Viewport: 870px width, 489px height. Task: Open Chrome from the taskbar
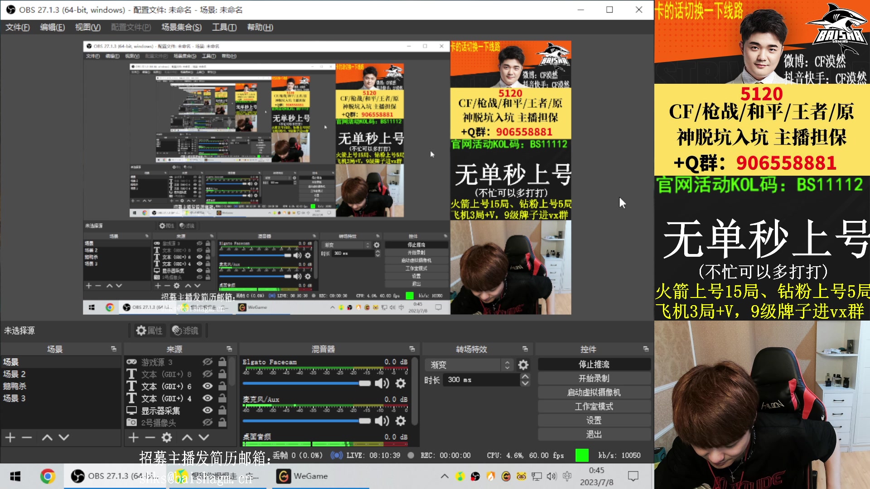pos(48,476)
